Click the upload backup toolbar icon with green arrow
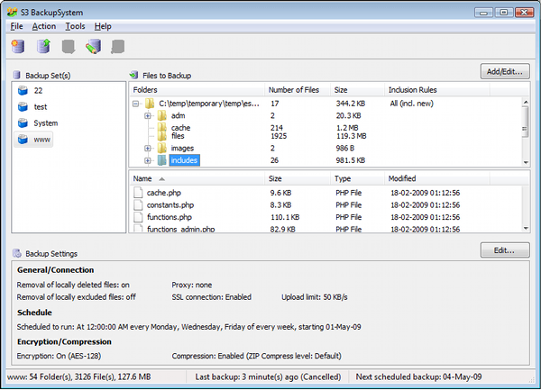This screenshot has width=541, height=390. (x=43, y=46)
